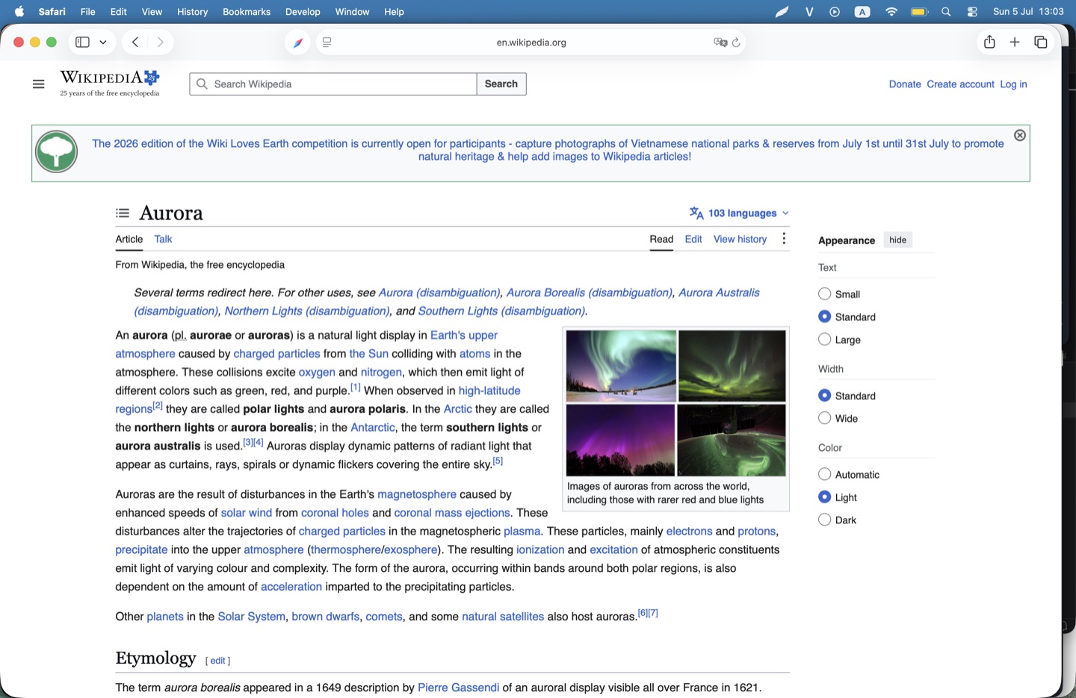The height and width of the screenshot is (698, 1076).
Task: Select Standard page width
Action: click(824, 396)
